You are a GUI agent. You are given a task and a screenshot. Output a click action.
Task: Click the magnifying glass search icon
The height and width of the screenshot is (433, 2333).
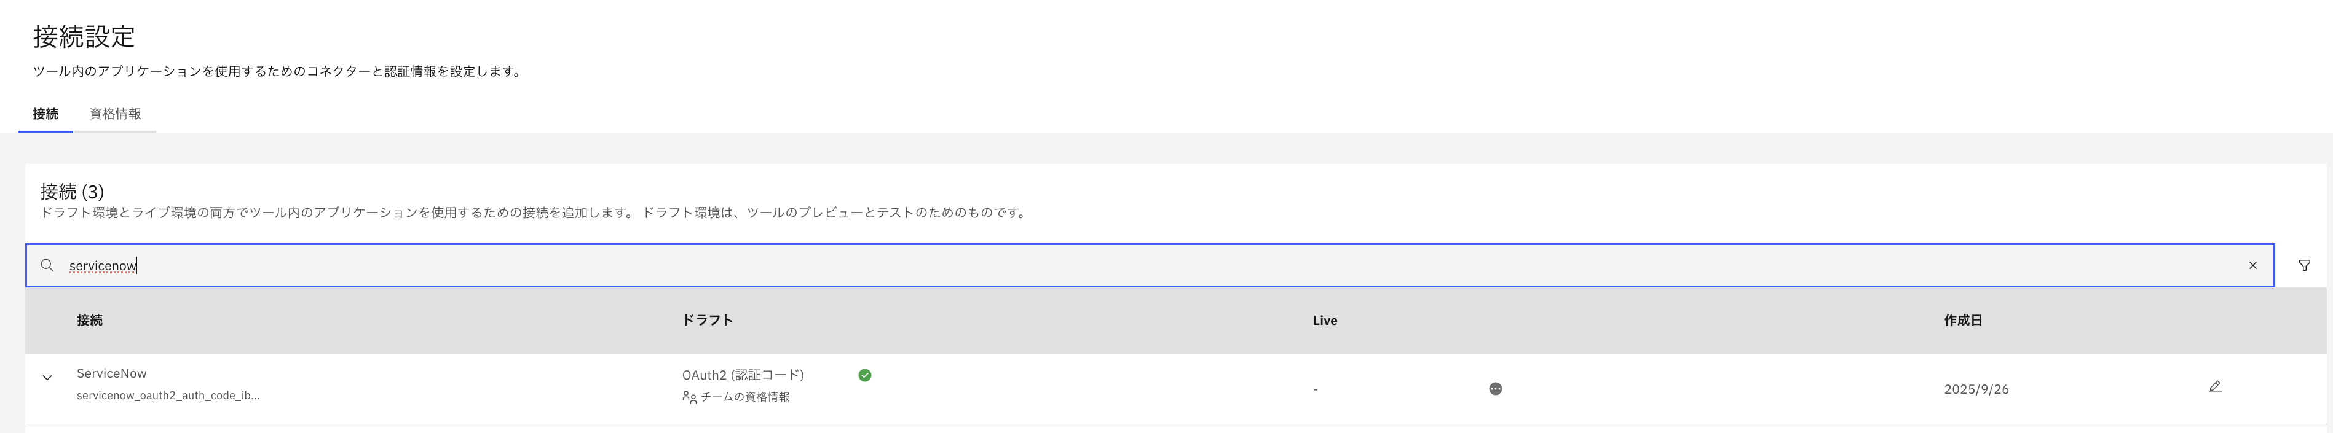[x=47, y=265]
